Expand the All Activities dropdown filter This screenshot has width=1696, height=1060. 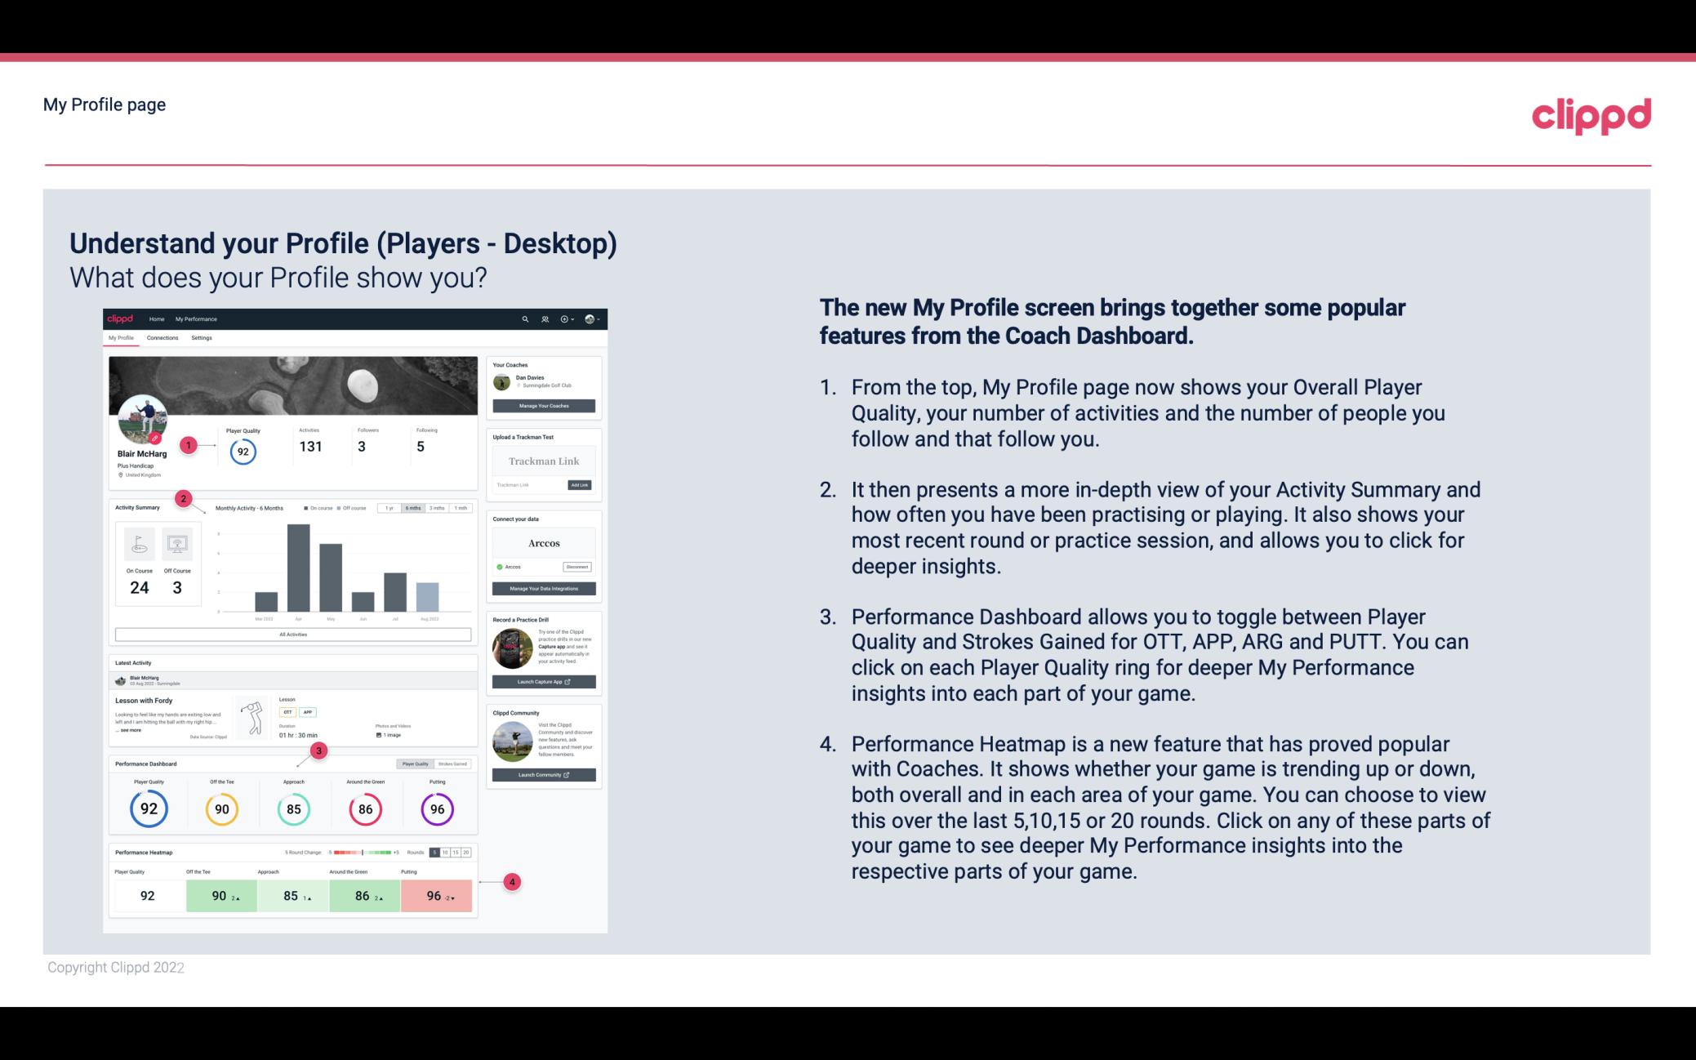(x=293, y=635)
